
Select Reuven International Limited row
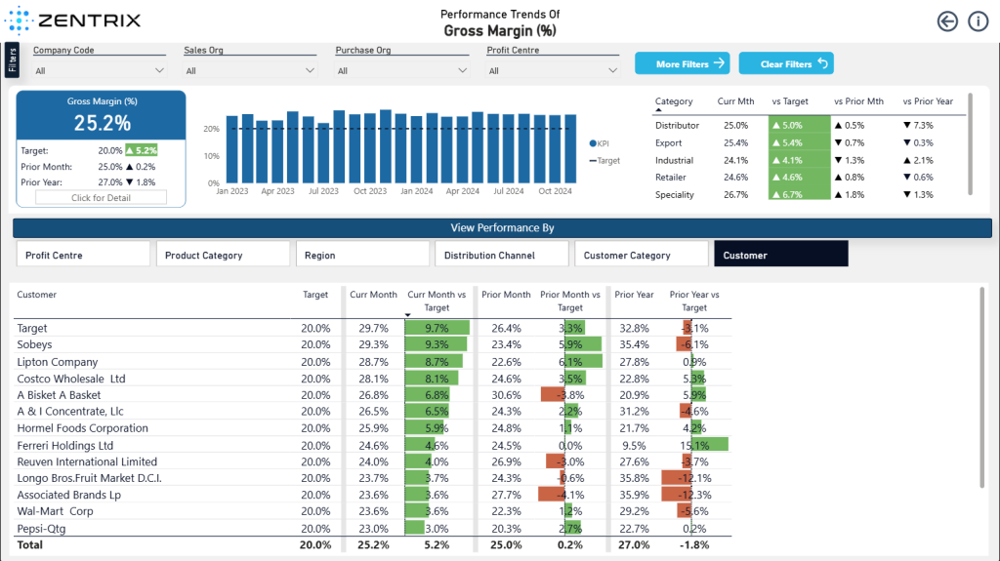(372, 461)
